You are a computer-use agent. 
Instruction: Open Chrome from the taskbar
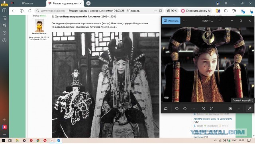[38, 140]
